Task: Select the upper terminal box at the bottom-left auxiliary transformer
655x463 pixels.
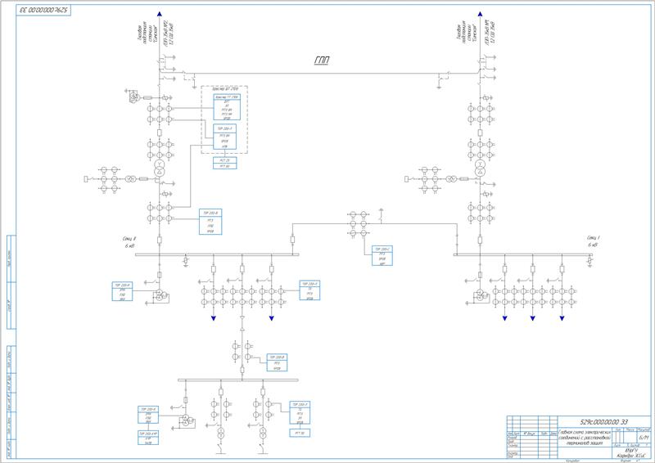Action: 148,415
